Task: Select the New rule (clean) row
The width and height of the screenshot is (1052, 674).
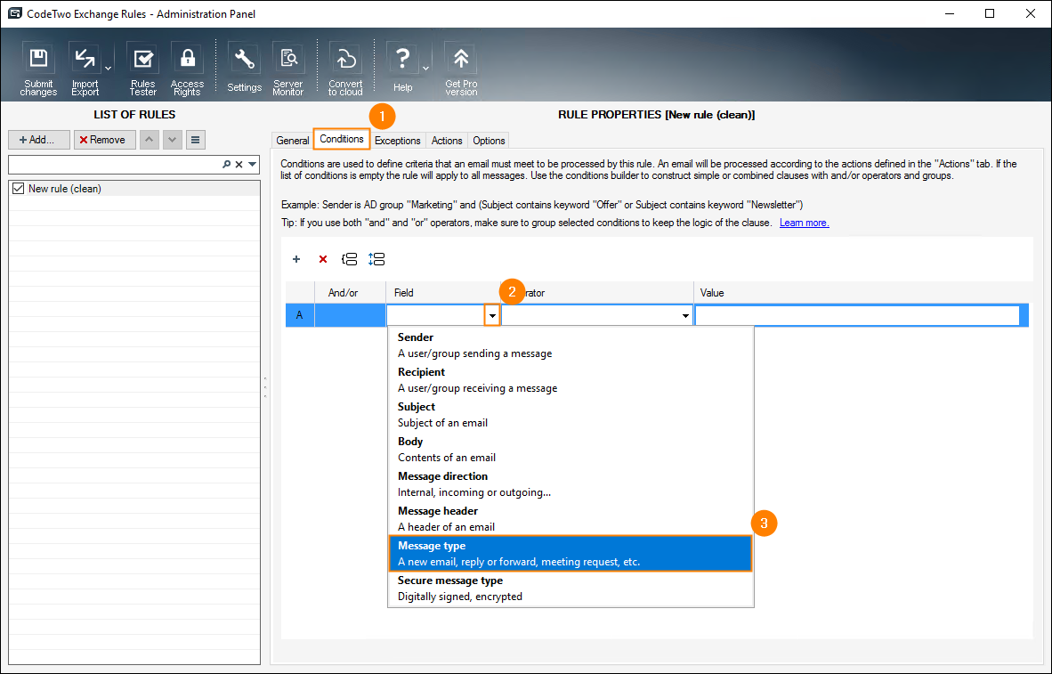Action: [134, 189]
